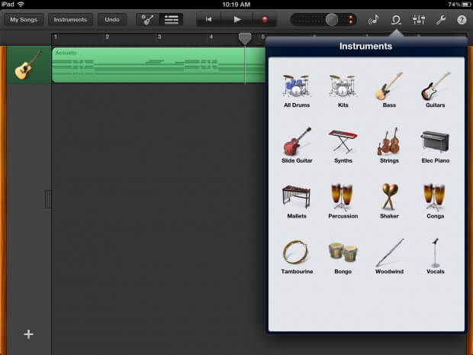The image size is (473, 355).
Task: Click bar 3 on the ruler
Action: tap(159, 37)
